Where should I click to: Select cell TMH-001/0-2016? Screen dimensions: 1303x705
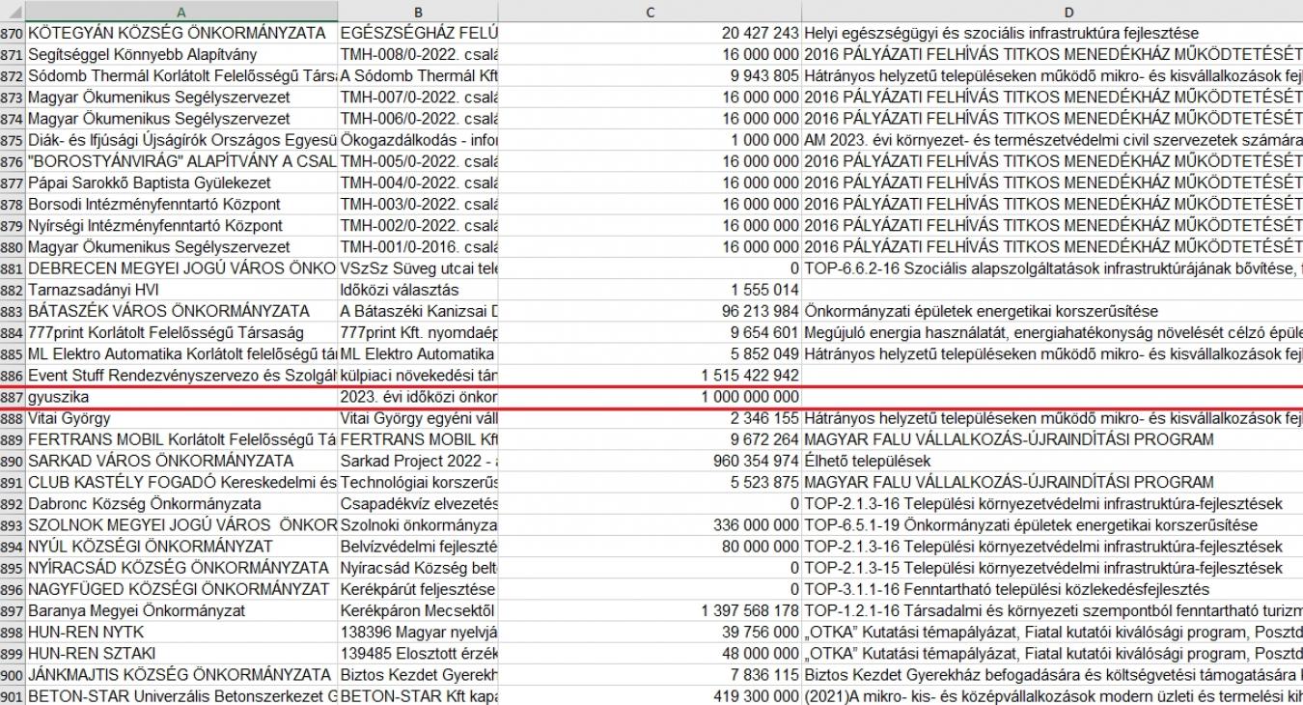(x=418, y=247)
